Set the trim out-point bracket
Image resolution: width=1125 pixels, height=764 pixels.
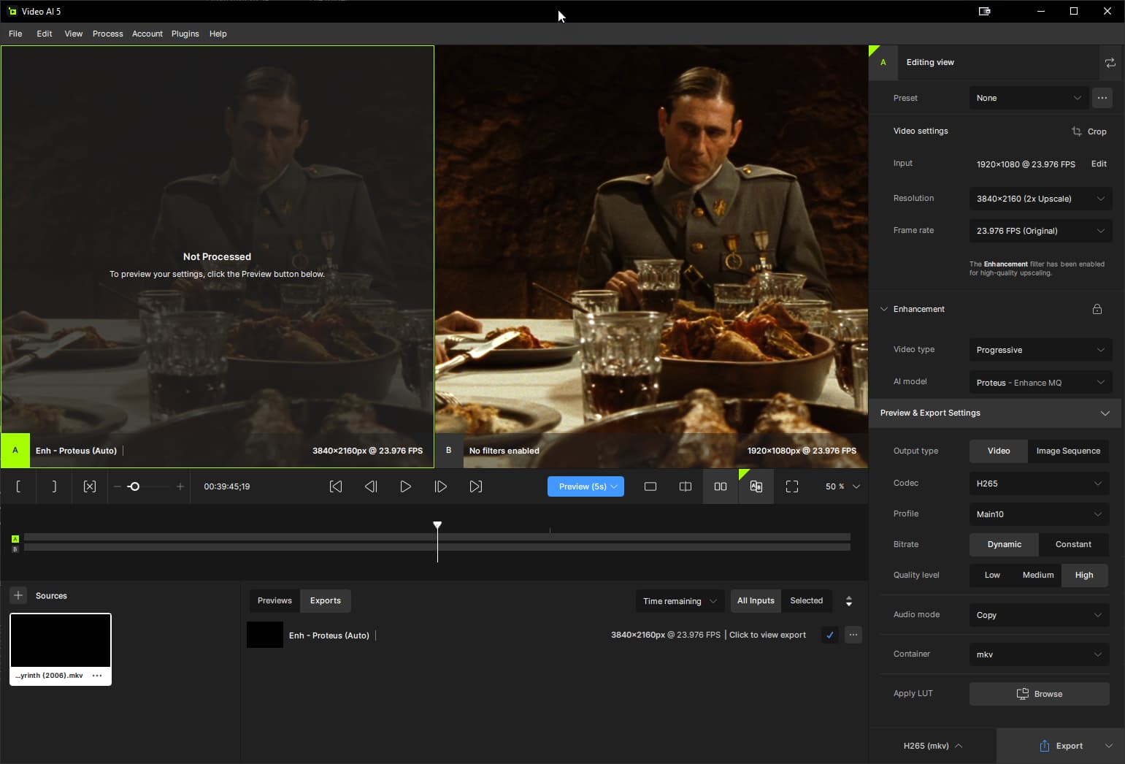click(x=54, y=486)
